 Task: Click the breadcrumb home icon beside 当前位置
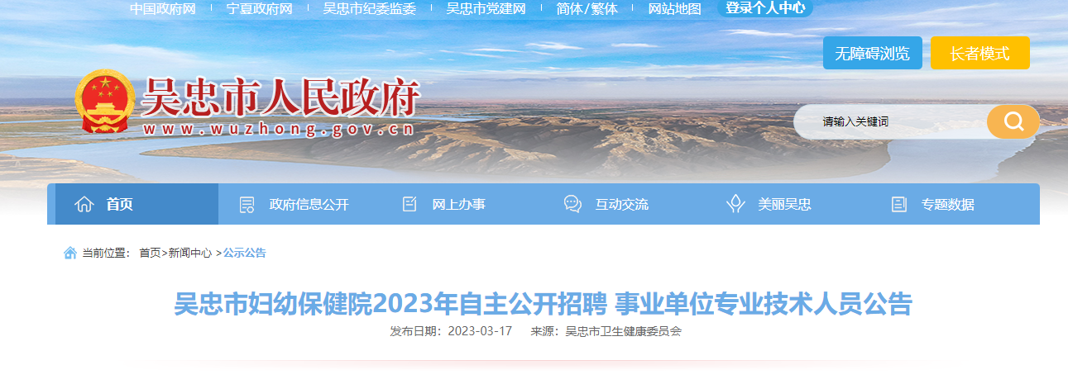[x=70, y=253]
